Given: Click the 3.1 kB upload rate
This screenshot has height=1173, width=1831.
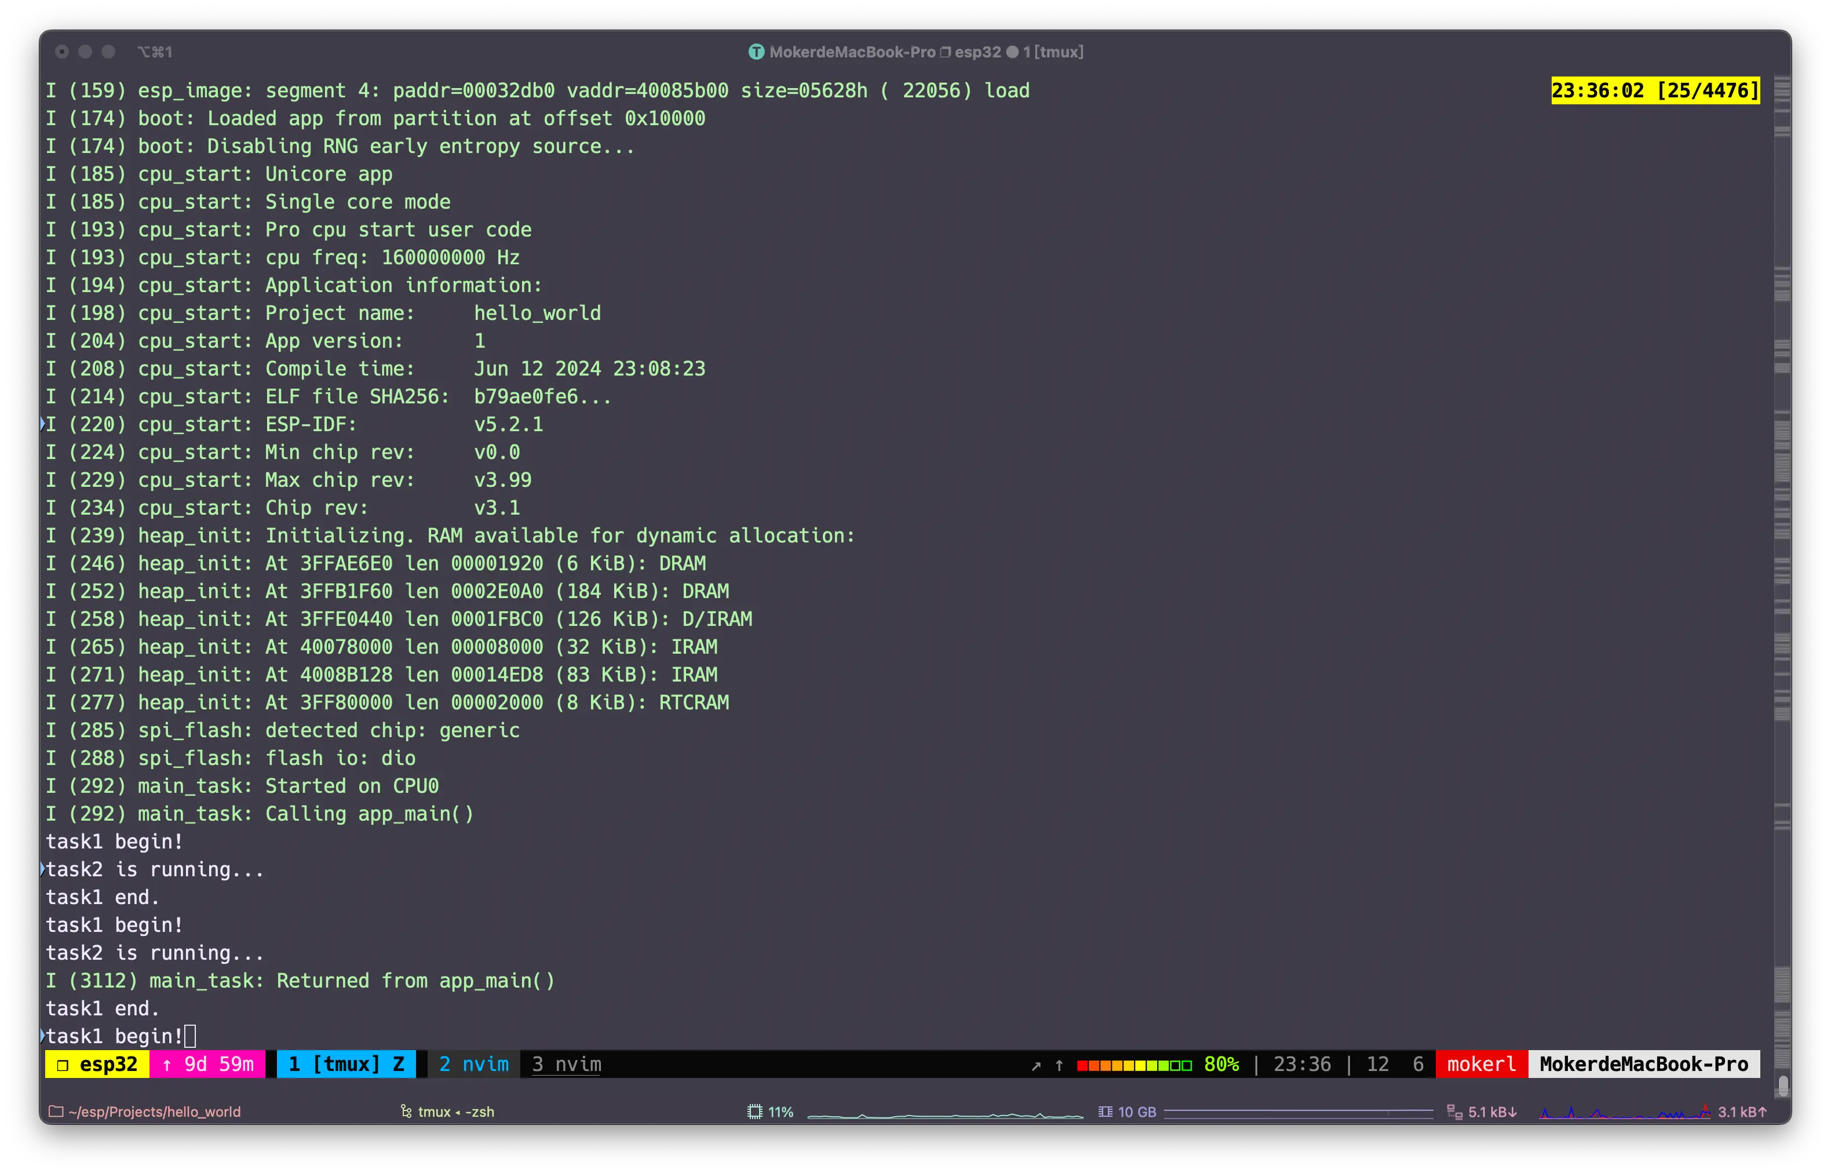Looking at the screenshot, I should tap(1742, 1112).
